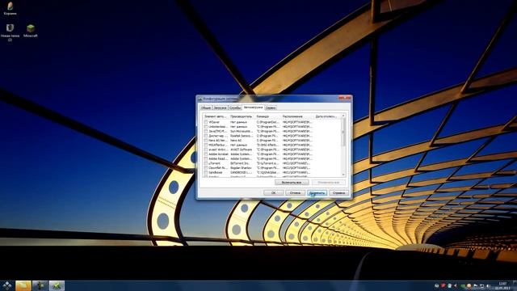The height and width of the screenshot is (291, 517).
Task: Open the volume speaker tray icon
Action: tap(488, 285)
